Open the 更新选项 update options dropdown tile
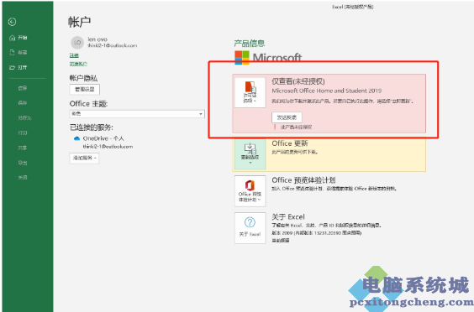 [250, 153]
